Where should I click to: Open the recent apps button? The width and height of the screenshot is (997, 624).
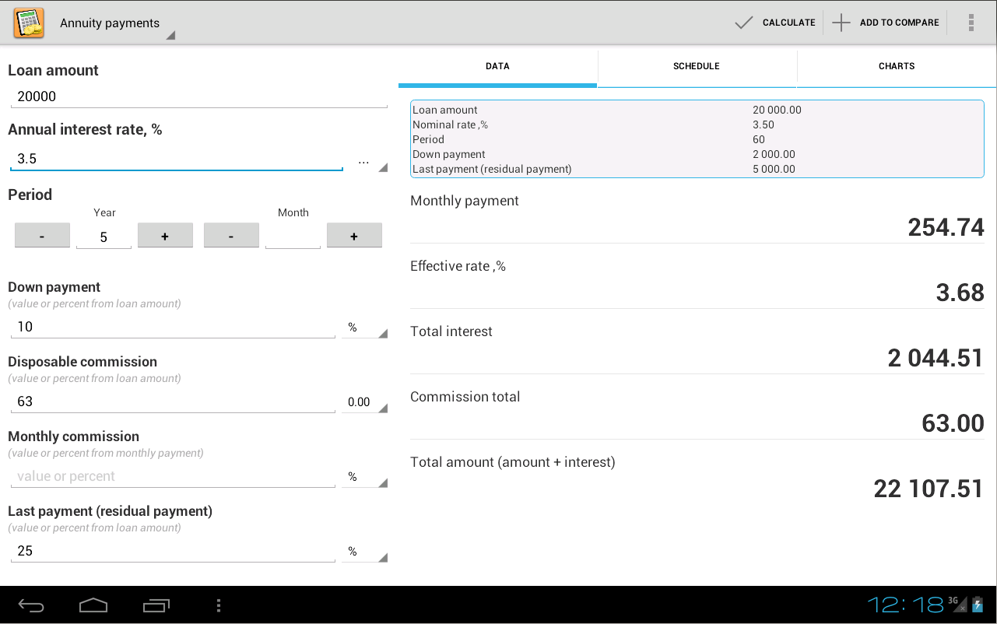coord(156,605)
